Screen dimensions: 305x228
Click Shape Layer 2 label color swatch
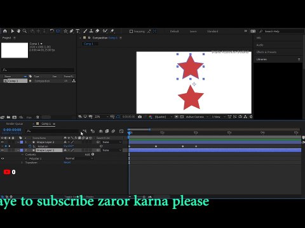tap(22, 142)
